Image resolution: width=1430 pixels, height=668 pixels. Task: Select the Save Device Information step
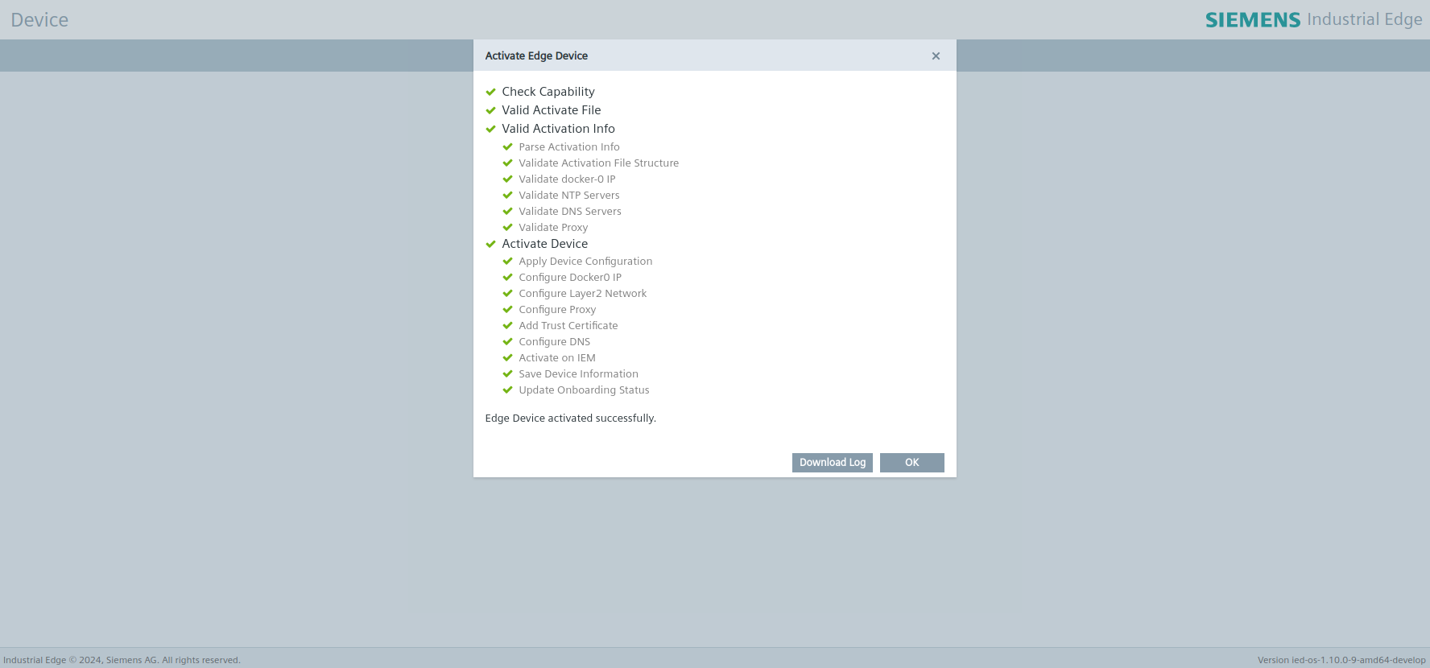[578, 374]
